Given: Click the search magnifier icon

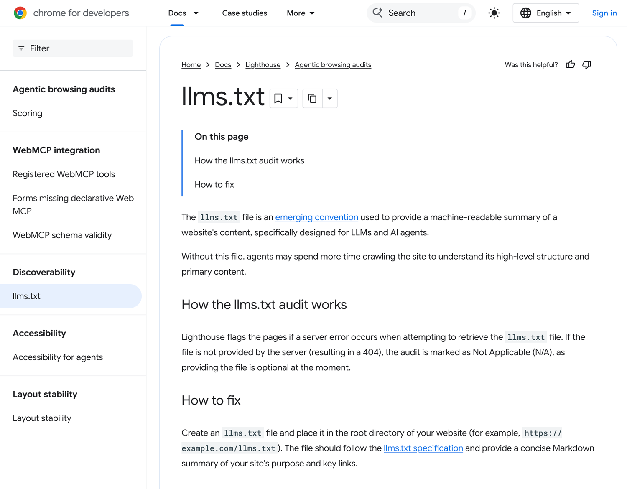Looking at the screenshot, I should tap(377, 13).
